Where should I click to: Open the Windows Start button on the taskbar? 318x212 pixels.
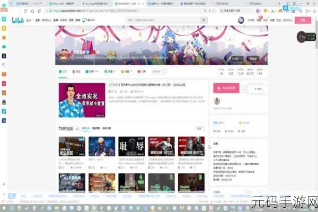click(4, 208)
